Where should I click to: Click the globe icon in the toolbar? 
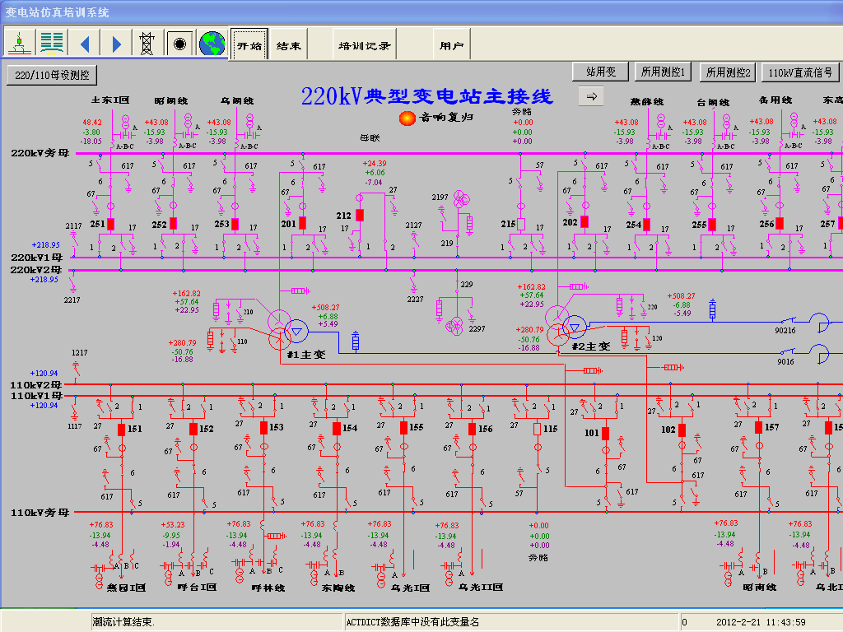[x=212, y=43]
